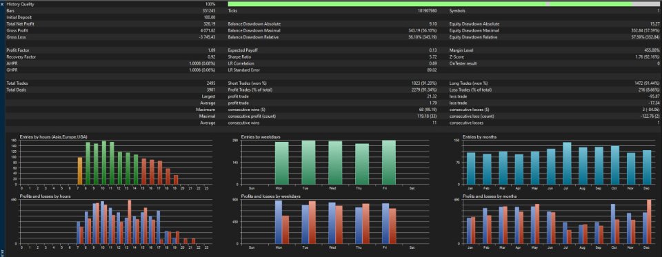Close the Strategy Tester panel
This screenshot has width=662, height=257.
2,4
